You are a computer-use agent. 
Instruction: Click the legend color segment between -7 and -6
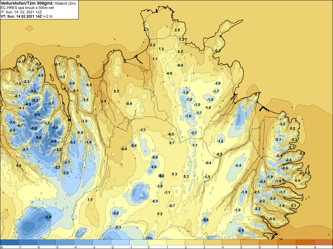(x=28, y=242)
